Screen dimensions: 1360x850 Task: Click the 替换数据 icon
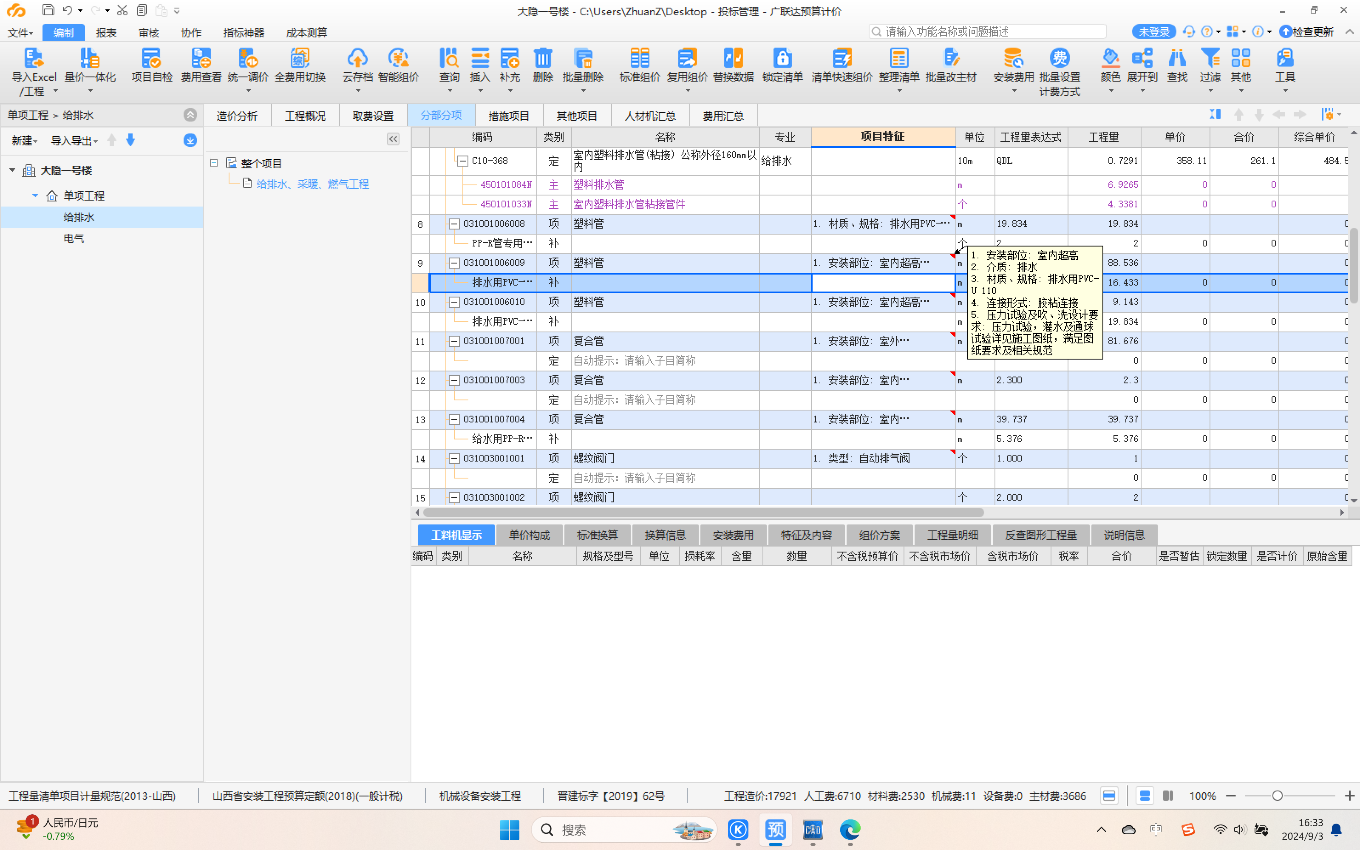point(733,59)
